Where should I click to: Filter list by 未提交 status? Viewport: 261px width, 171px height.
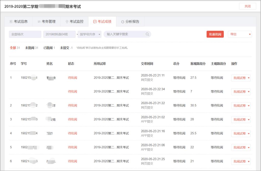tap(66, 48)
